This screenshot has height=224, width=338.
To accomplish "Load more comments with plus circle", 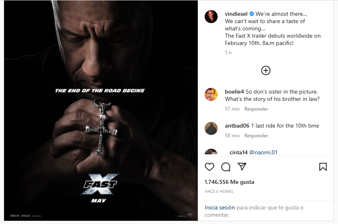I will (x=265, y=70).
